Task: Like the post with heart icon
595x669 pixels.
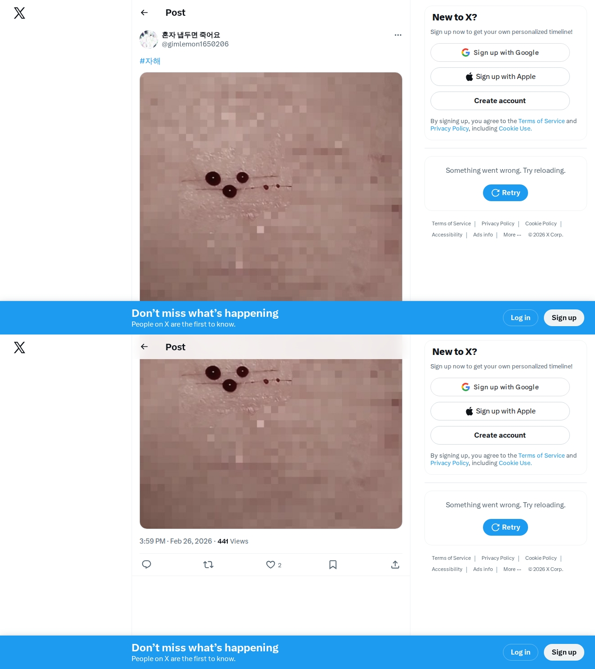Action: coord(271,564)
